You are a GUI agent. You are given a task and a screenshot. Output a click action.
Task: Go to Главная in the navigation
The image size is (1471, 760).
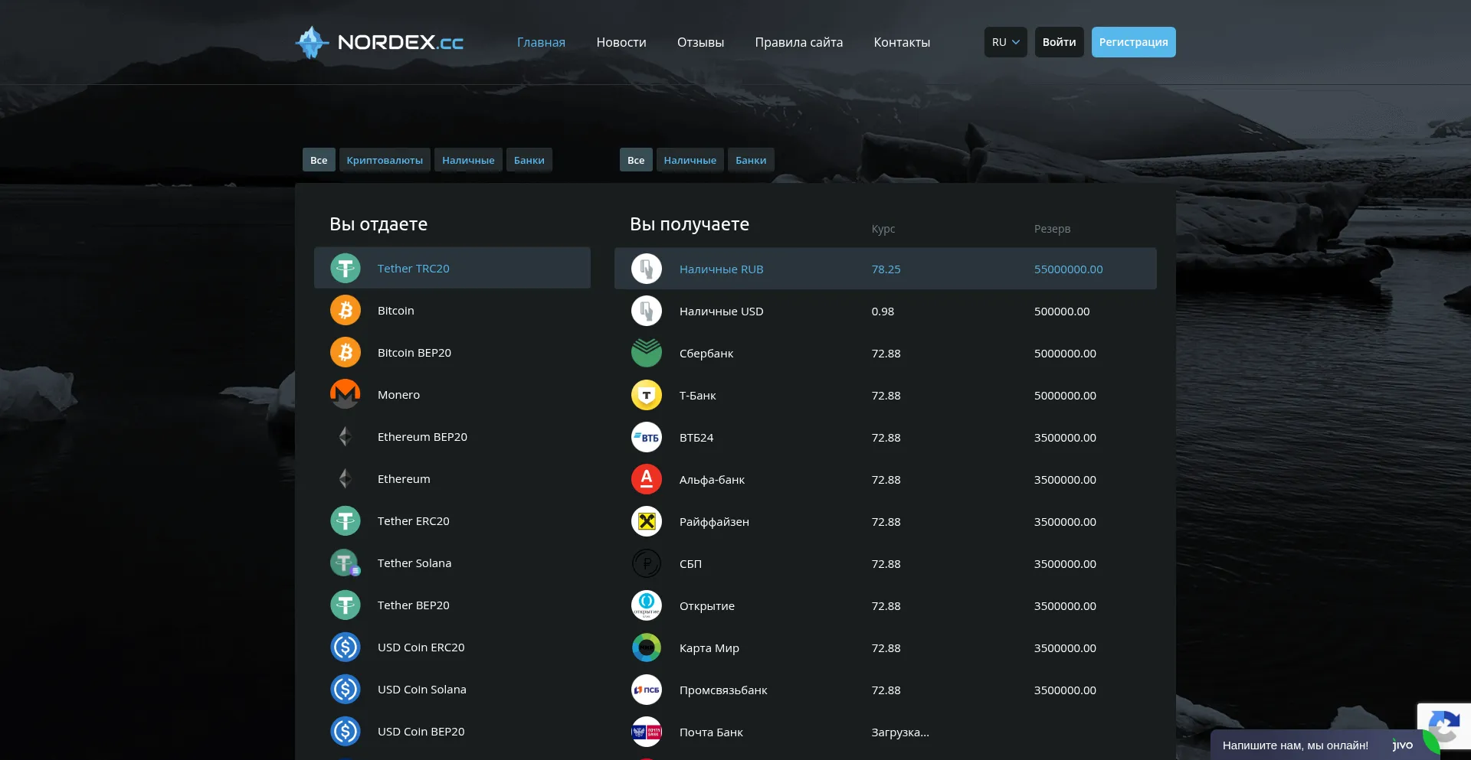tap(541, 43)
